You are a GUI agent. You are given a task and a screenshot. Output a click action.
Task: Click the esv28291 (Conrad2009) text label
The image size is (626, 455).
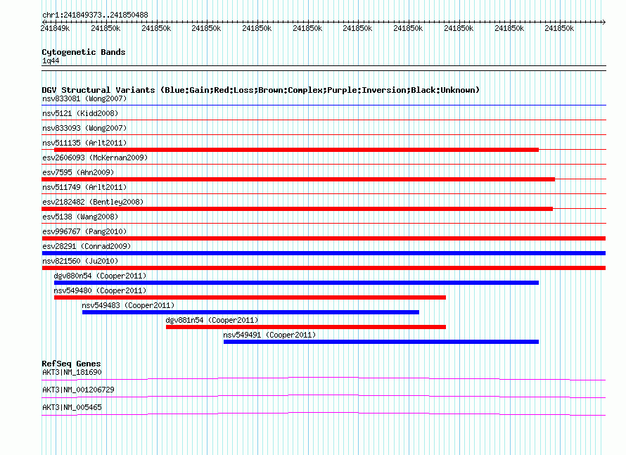87,246
